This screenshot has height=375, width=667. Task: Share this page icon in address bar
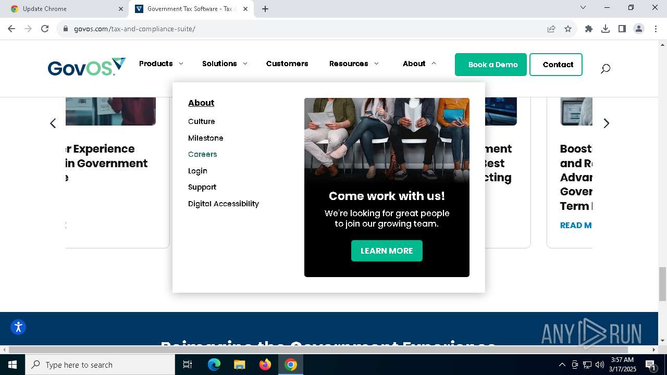coord(551,29)
